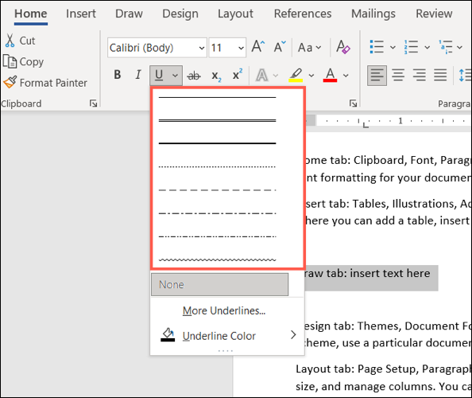Switch to the Review tab
Screen dimensions: 472x398
tap(434, 14)
